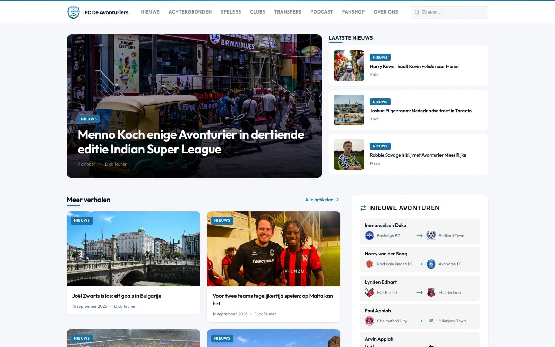Open the Achtergronden menu item
Screen dimensions: 555x347
click(190, 12)
